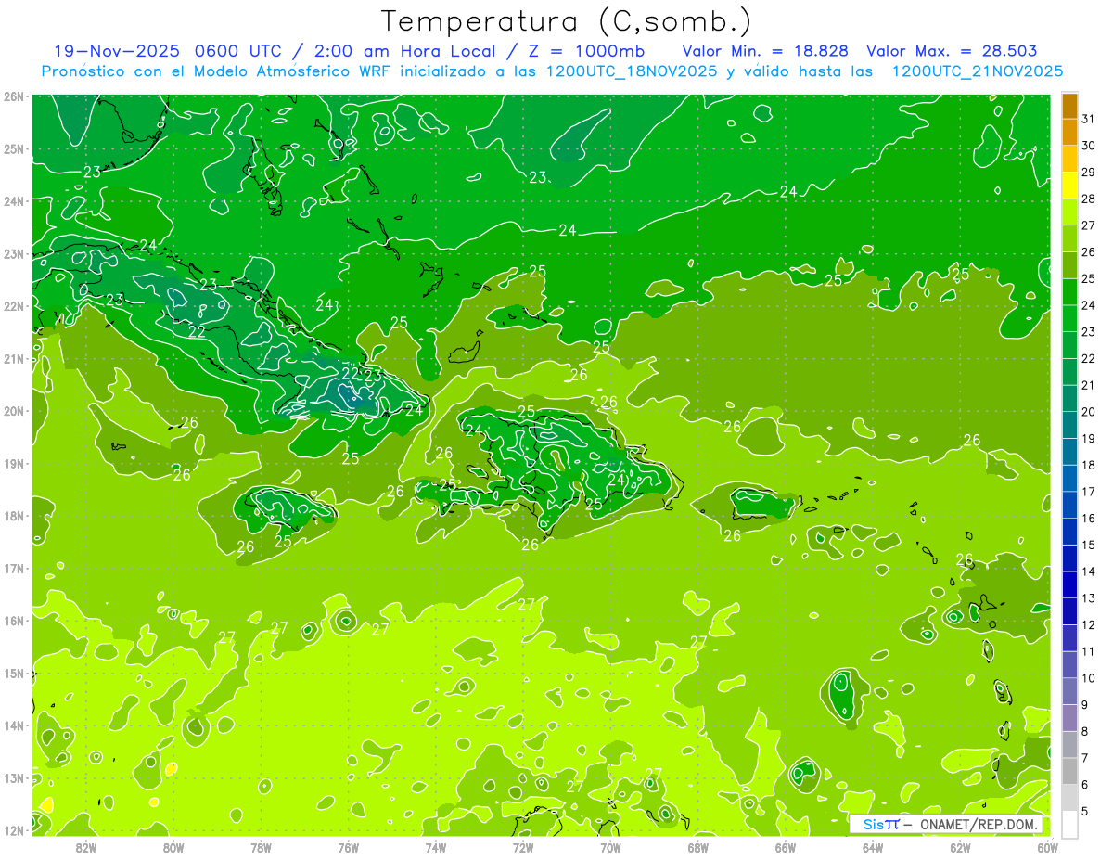Click the 20N latitude axis label

(x=14, y=411)
